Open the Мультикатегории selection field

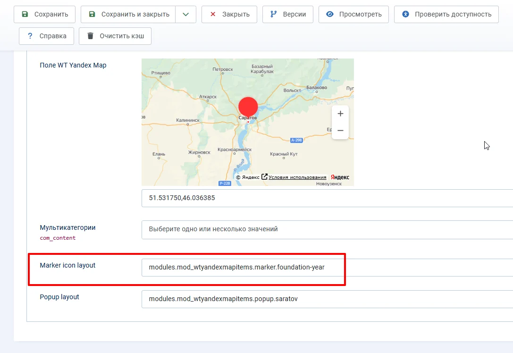coord(327,229)
